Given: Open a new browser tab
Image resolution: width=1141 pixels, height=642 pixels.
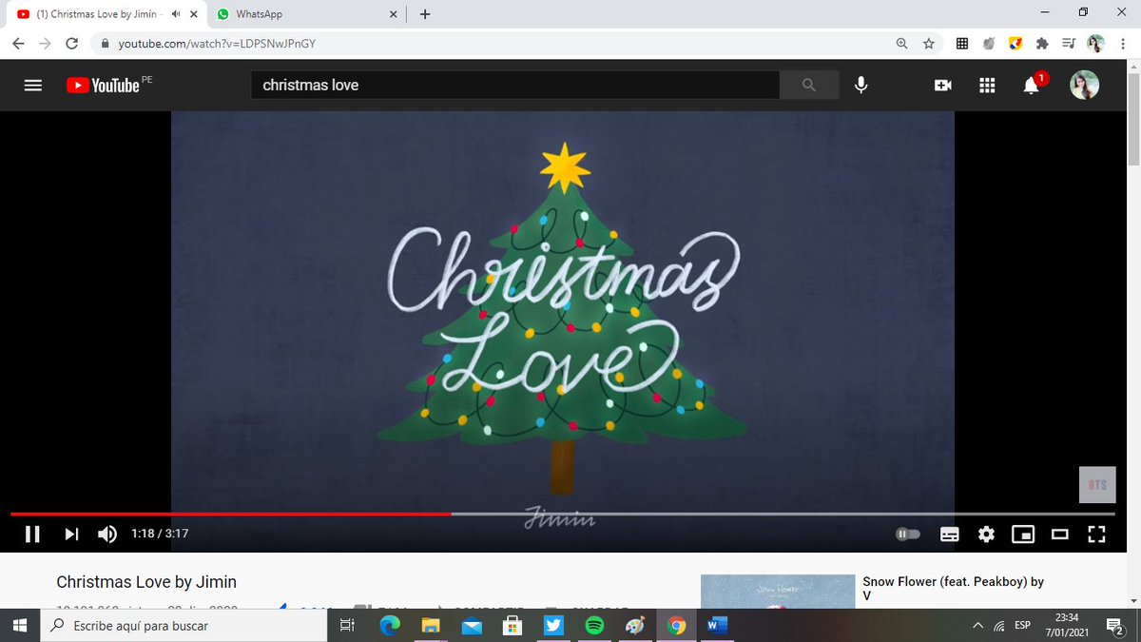Looking at the screenshot, I should 424,14.
